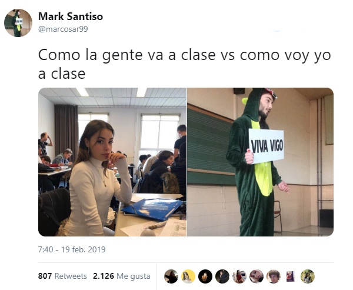This screenshot has width=353, height=290.
Task: Click the word Retweets beside 807
Action: tap(71, 276)
